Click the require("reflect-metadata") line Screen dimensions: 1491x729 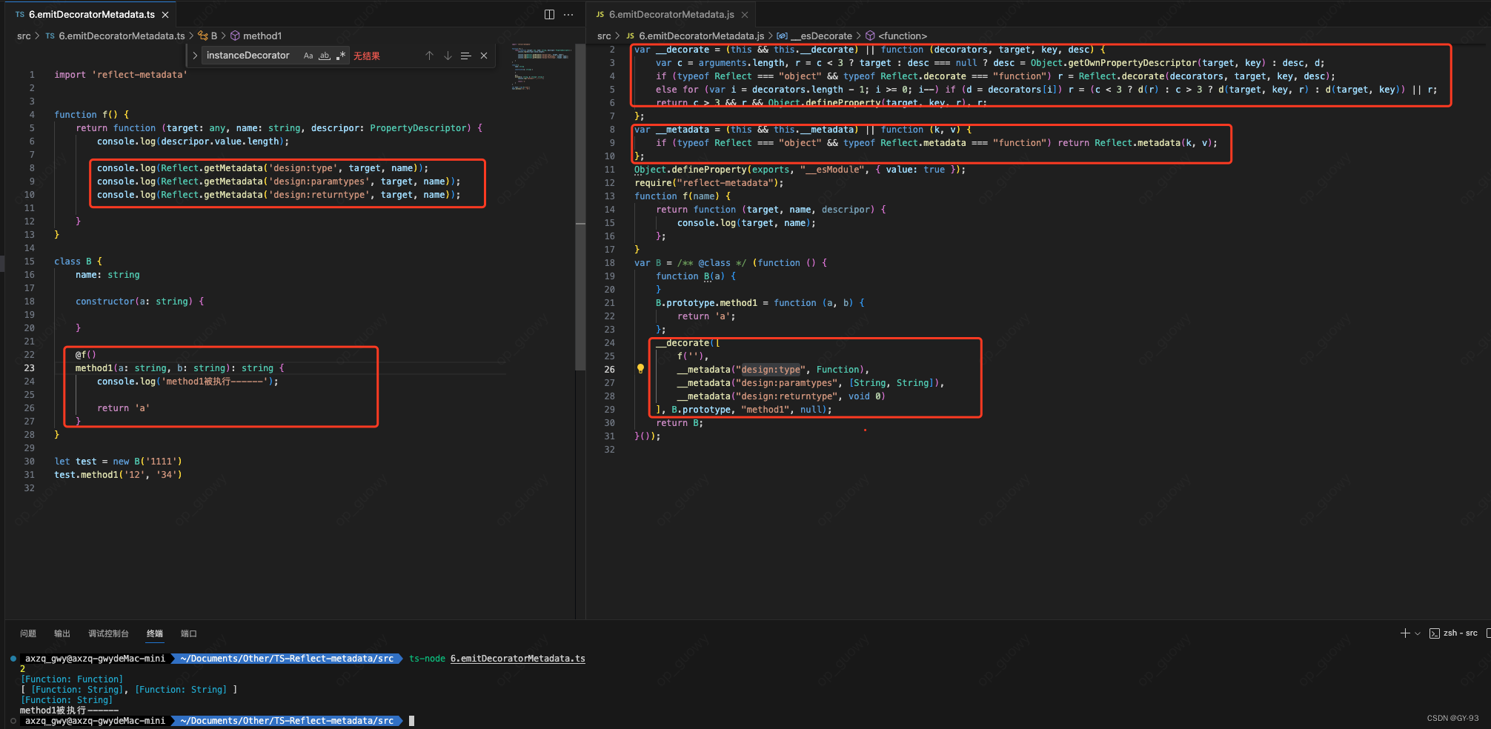(708, 183)
